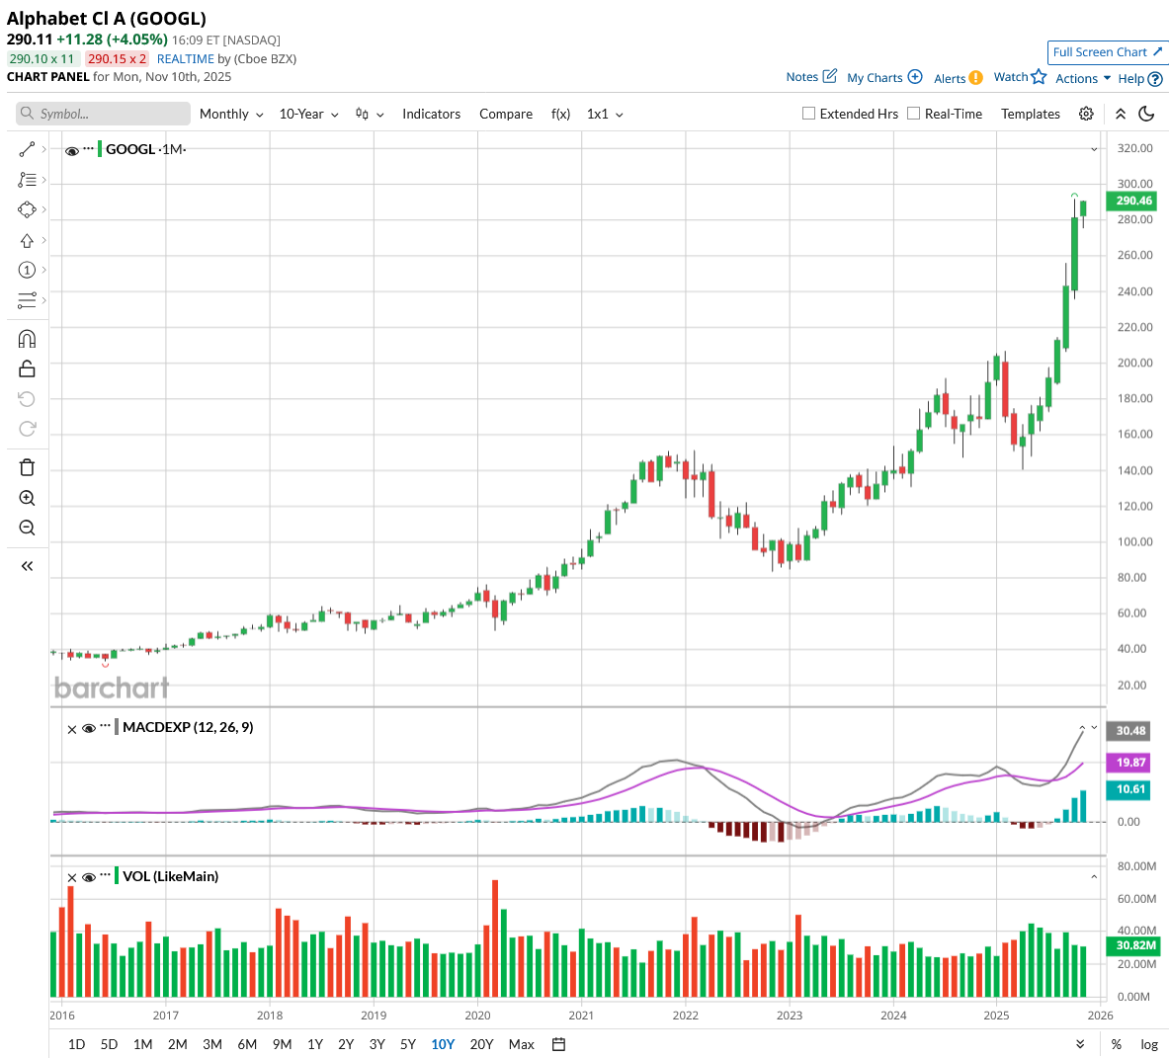Screen dimensions: 1169x1058
Task: Undo the last chart action
Action: click(x=27, y=399)
